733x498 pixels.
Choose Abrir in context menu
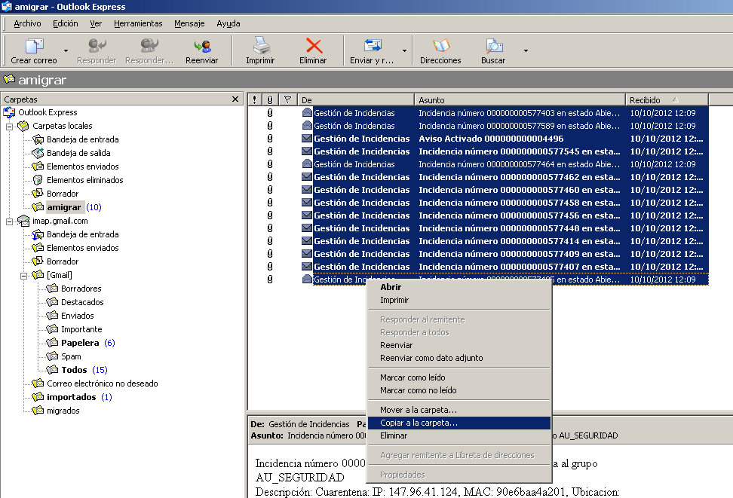[x=459, y=287]
